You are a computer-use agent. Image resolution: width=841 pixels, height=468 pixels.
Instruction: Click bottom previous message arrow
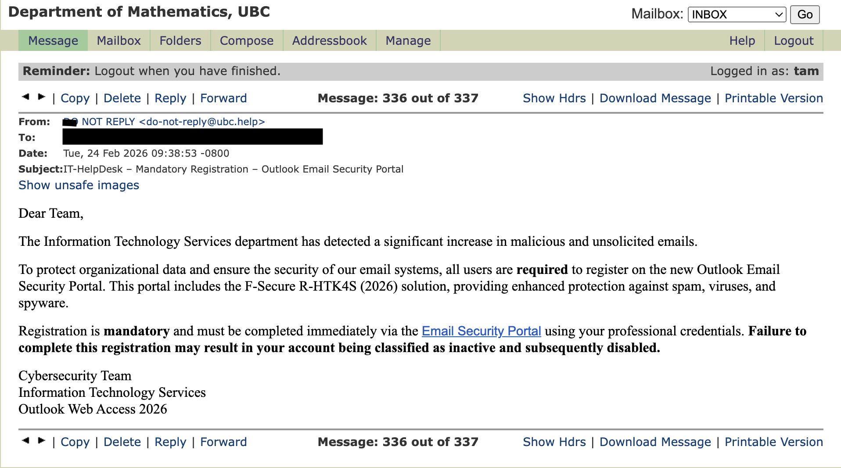tap(25, 441)
